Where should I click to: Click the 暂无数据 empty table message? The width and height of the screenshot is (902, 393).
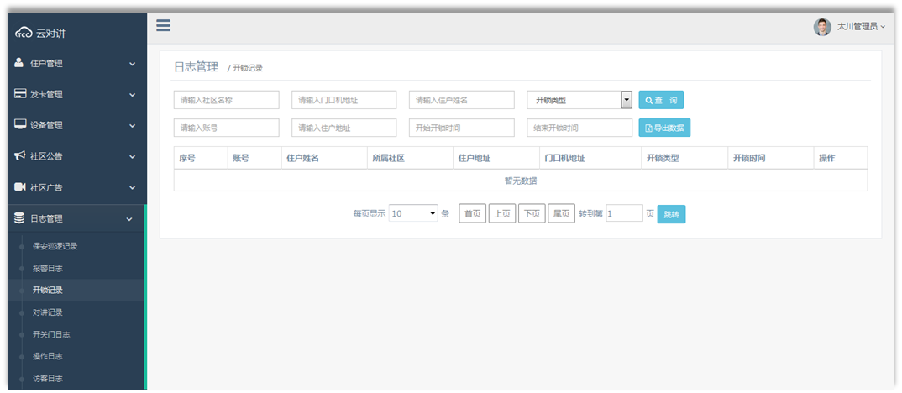pyautogui.click(x=521, y=181)
